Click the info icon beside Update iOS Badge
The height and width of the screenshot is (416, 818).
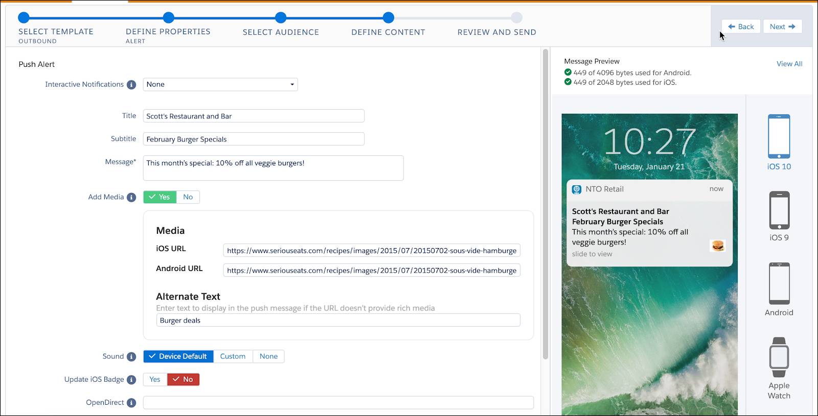(x=131, y=380)
